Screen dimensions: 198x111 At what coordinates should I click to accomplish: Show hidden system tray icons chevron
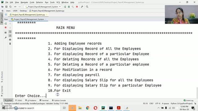click(158, 108)
